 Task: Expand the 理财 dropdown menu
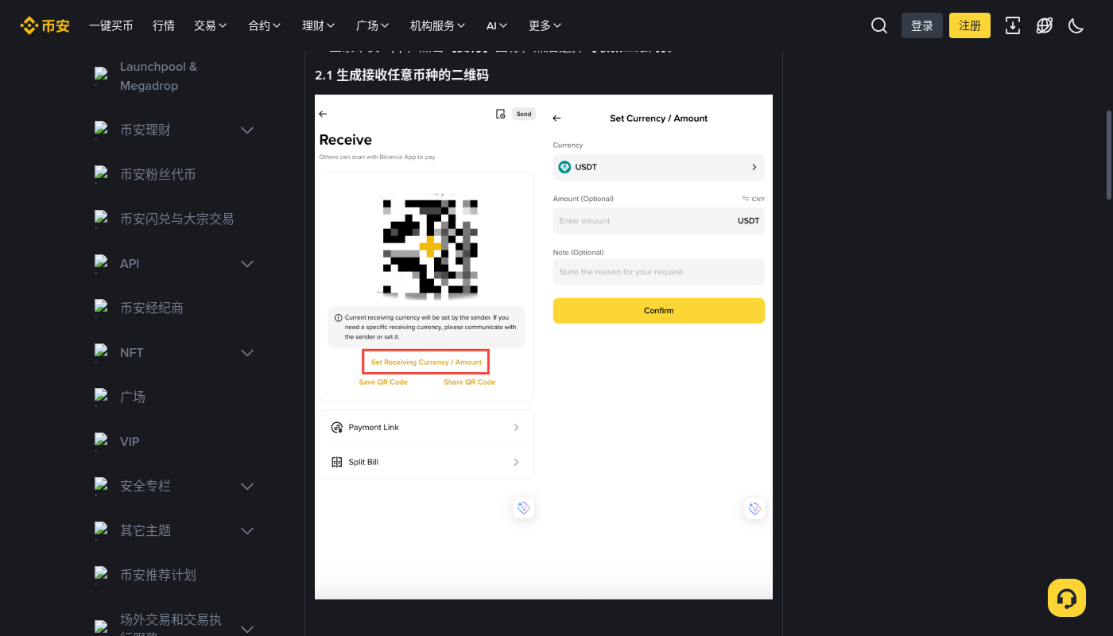click(x=319, y=25)
